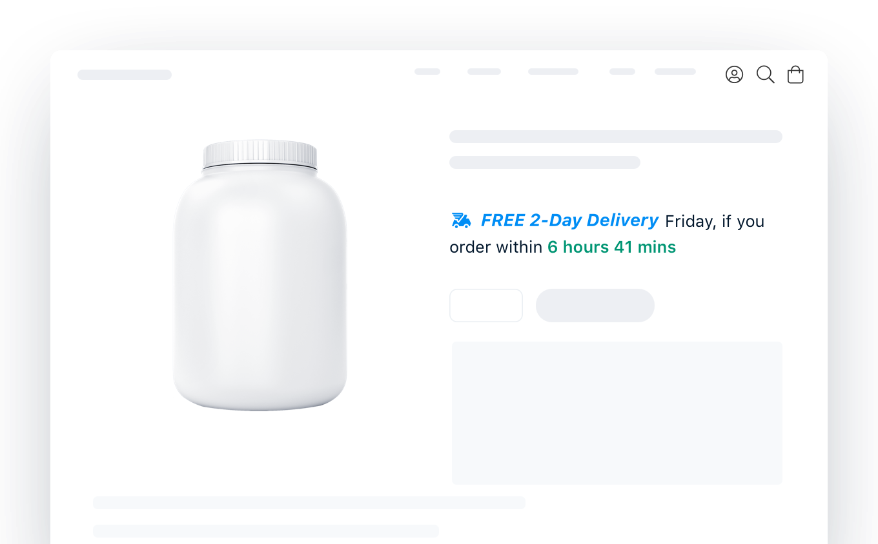Click the FREE 2-Day Delivery text
878x544 pixels.
569,220
